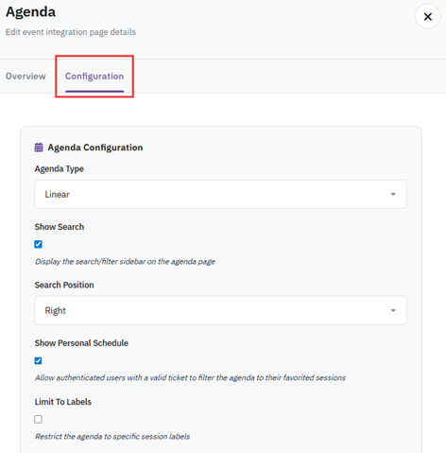Screen dimensions: 446x453
Task: Enable the Limit To Labels checkbox
Action: tap(38, 419)
